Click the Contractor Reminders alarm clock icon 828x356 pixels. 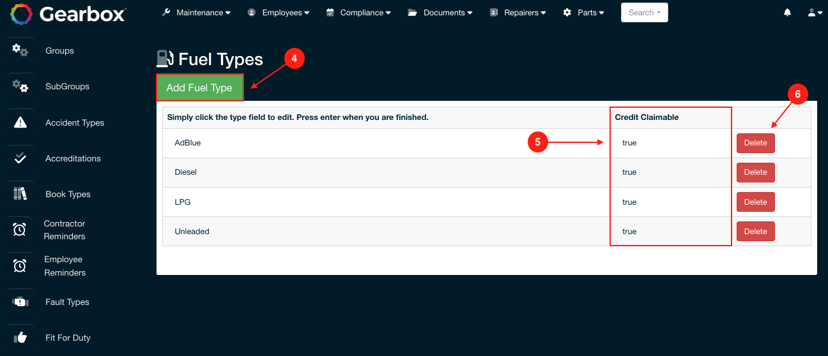(x=20, y=230)
